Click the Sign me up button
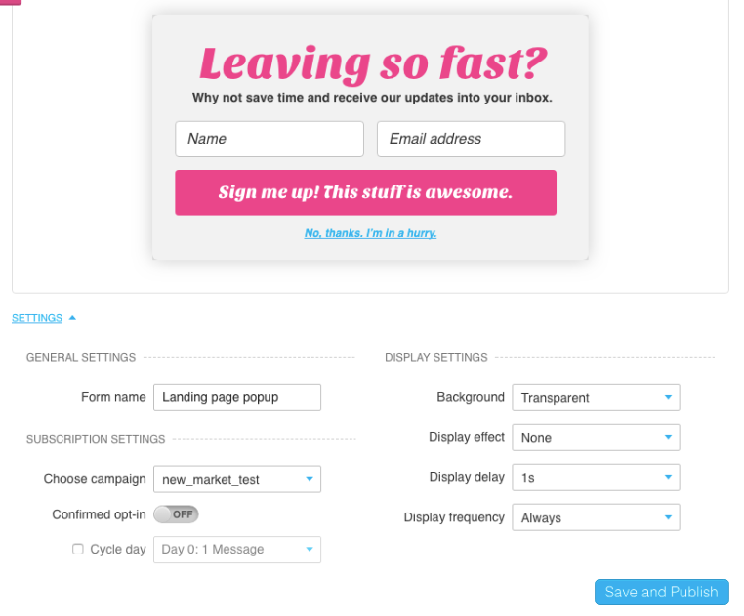Image resolution: width=744 pixels, height=616 pixels. pos(366,192)
